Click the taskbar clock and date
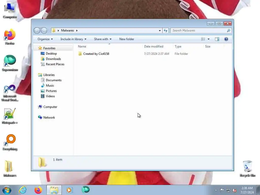 click(247, 190)
